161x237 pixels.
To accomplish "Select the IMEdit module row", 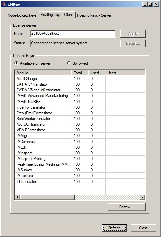I will click(80, 147).
